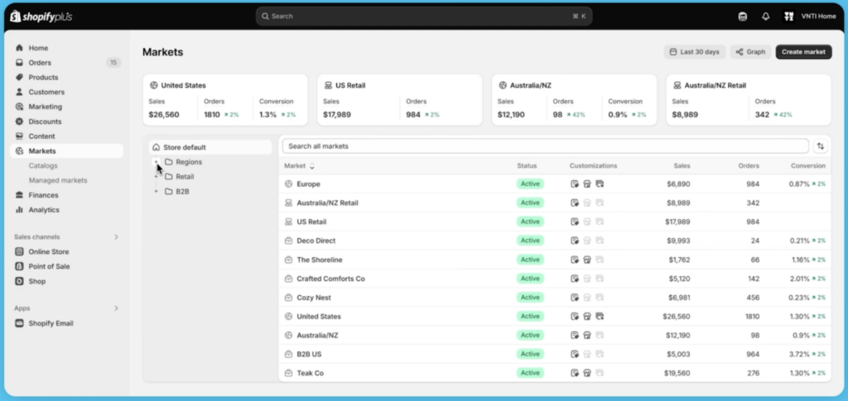848x401 pixels.
Task: Switch to the Graph view
Action: (750, 52)
